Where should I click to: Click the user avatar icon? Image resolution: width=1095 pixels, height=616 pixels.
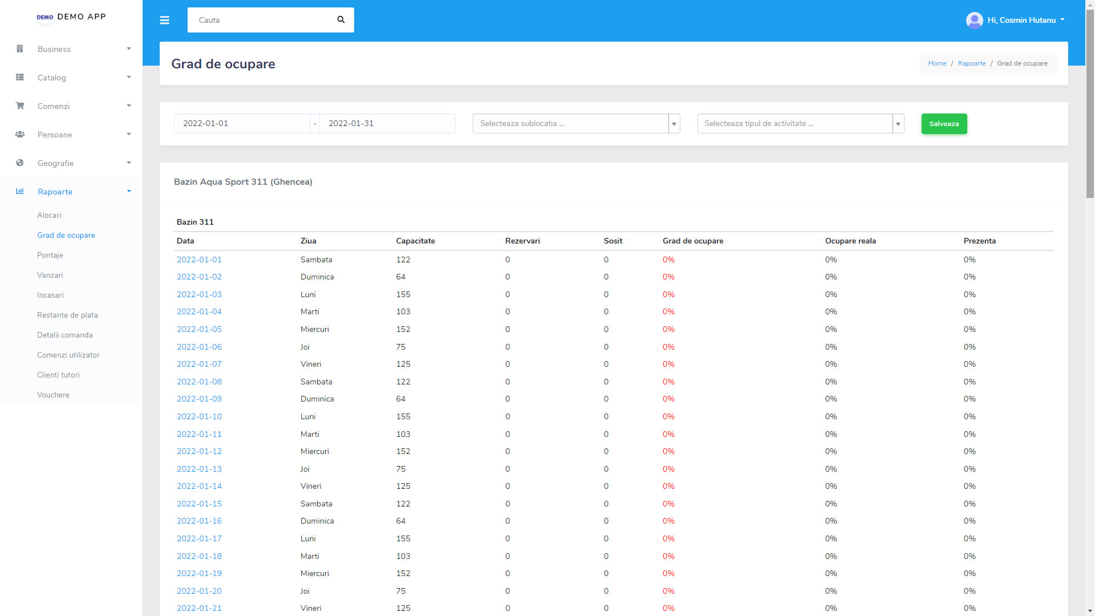click(x=974, y=20)
